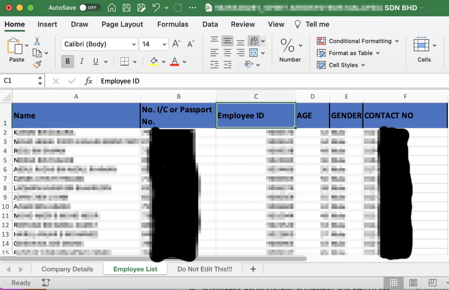Click the Format Painter brush icon
449x290 pixels.
37,65
